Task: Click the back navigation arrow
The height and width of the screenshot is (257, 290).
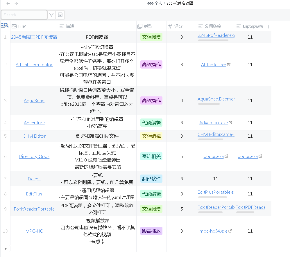Action: (x=8, y=3)
